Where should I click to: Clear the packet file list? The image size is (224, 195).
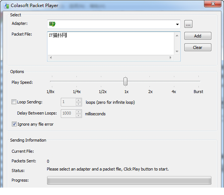198,47
